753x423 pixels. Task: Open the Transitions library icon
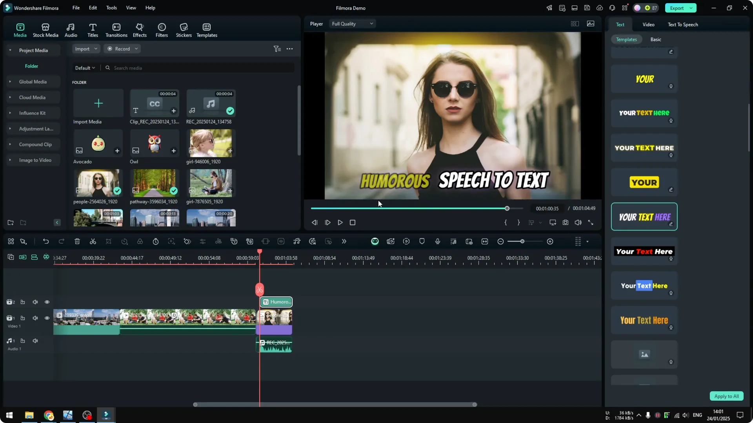click(116, 30)
